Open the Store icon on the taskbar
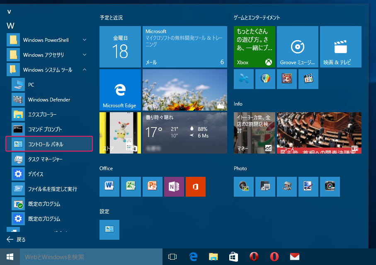This screenshot has width=376, height=265. click(x=233, y=257)
